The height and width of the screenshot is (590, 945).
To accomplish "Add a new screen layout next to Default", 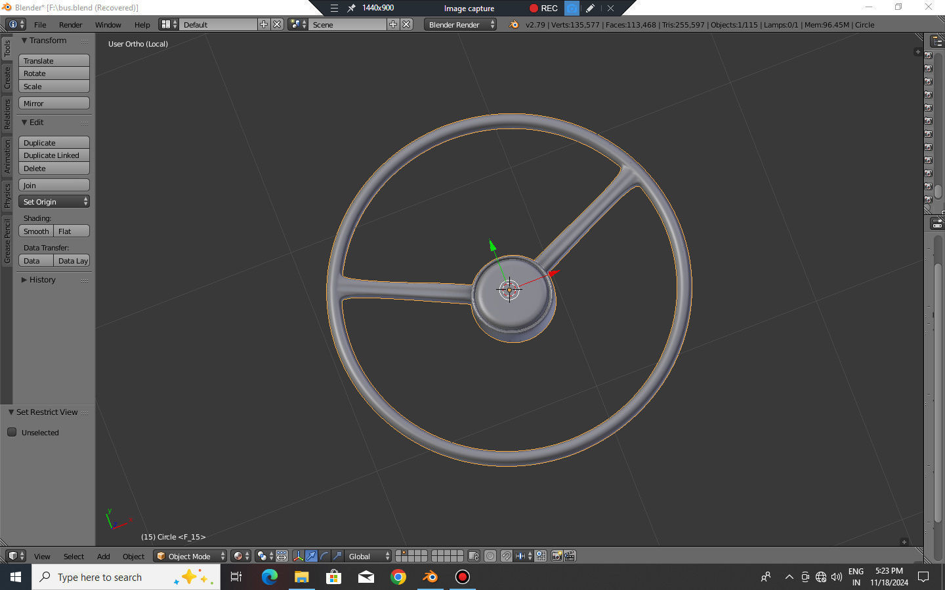I will (264, 24).
